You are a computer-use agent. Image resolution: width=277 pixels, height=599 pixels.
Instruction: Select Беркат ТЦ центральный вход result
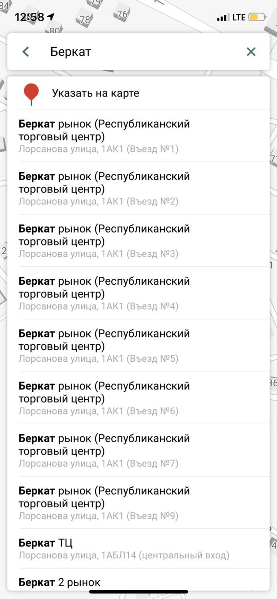tap(138, 548)
